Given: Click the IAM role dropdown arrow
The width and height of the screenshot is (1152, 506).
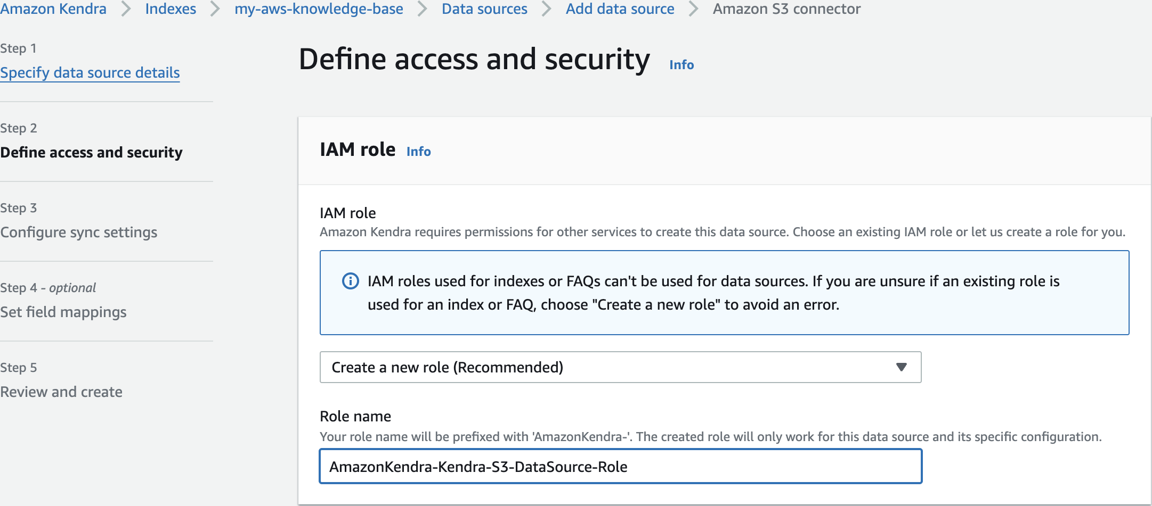Looking at the screenshot, I should coord(901,367).
